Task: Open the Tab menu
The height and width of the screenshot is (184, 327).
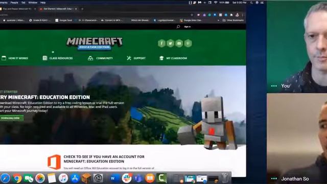Action: [23, 3]
